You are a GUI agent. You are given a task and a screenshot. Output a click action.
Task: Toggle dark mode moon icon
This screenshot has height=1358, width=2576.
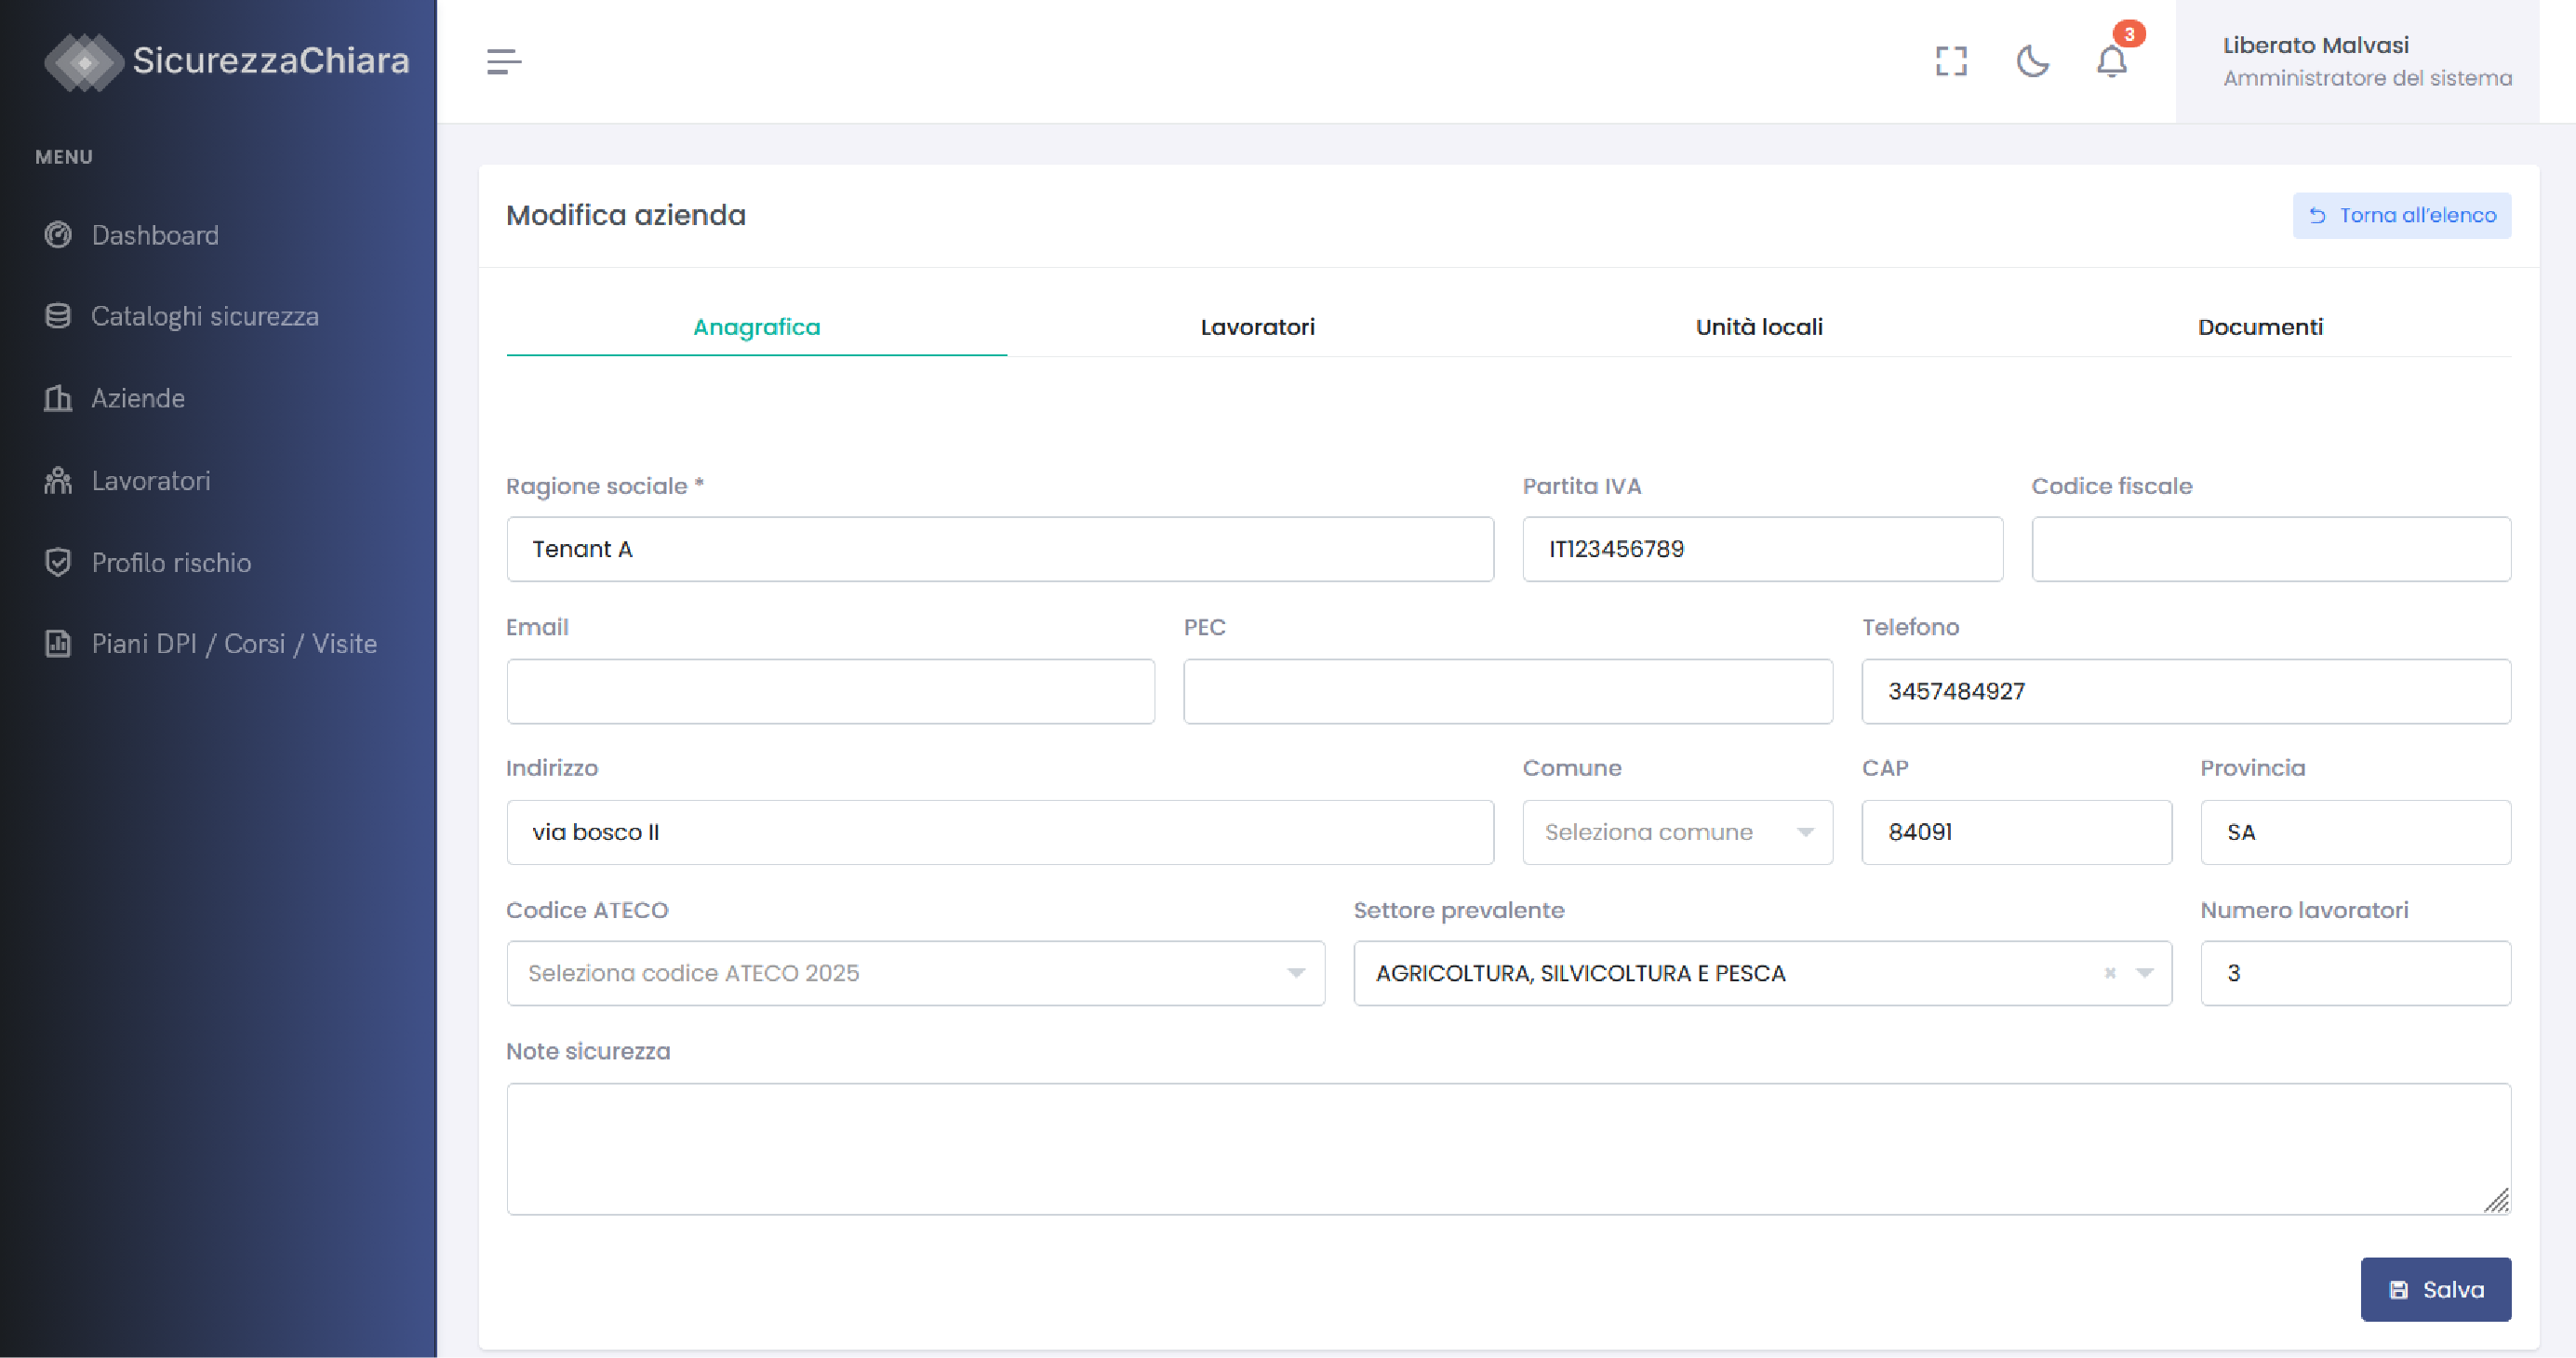point(2032,62)
